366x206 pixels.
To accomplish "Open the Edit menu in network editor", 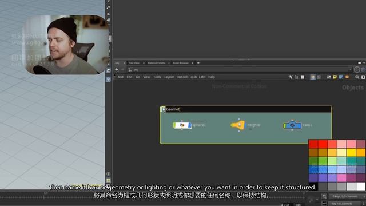I will click(130, 77).
